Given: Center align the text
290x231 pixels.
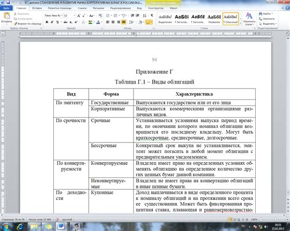Looking at the screenshot, I should (113, 22).
